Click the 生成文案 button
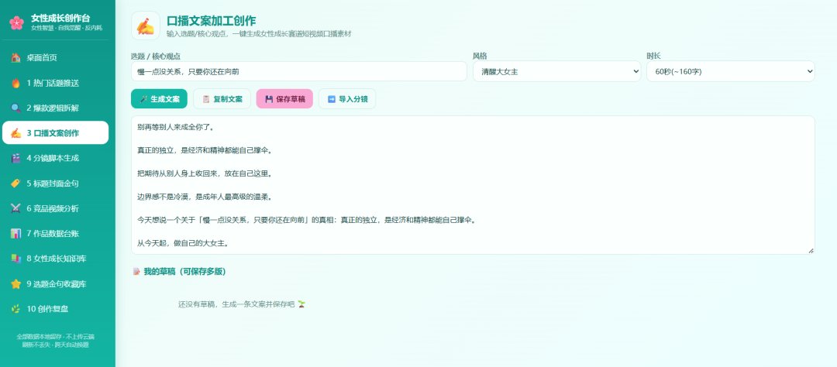837x367 pixels. click(159, 98)
